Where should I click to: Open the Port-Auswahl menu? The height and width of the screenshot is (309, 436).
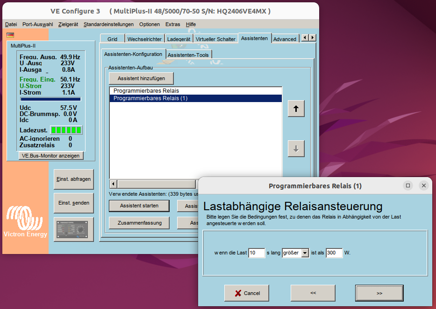click(37, 24)
